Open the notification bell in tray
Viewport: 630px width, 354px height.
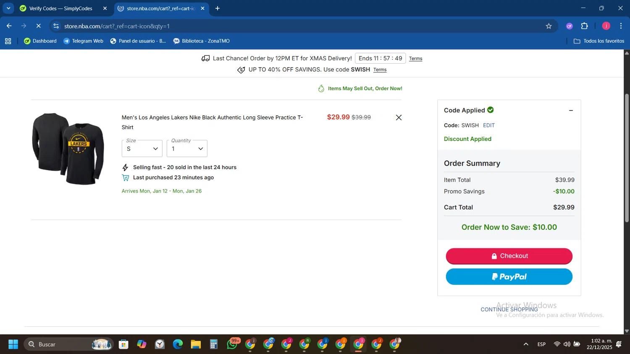click(619, 344)
